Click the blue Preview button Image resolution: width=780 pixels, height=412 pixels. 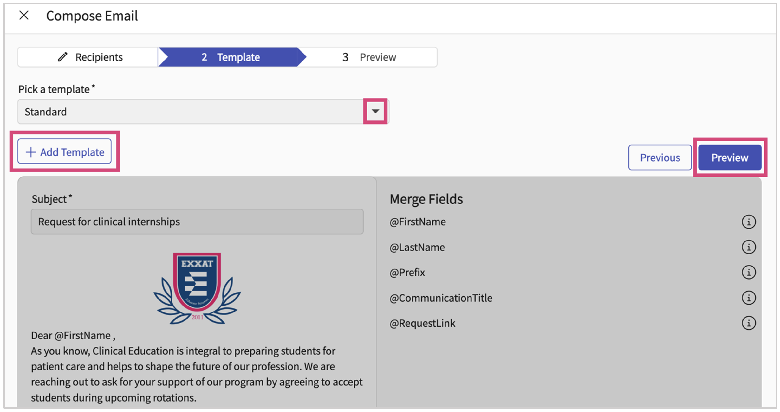[729, 158]
